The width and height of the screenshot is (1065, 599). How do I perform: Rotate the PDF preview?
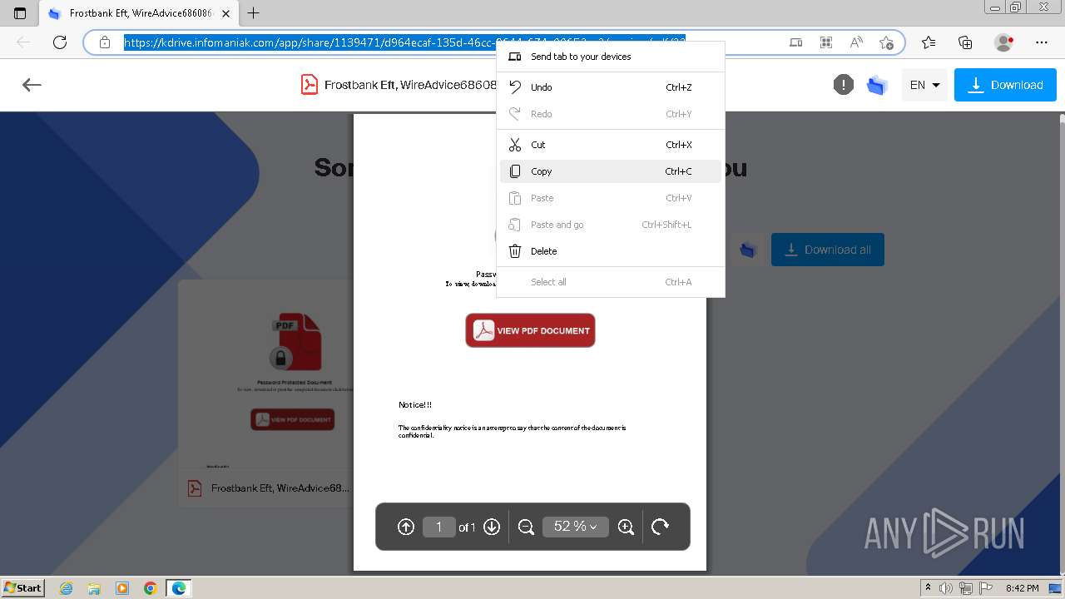pos(660,527)
